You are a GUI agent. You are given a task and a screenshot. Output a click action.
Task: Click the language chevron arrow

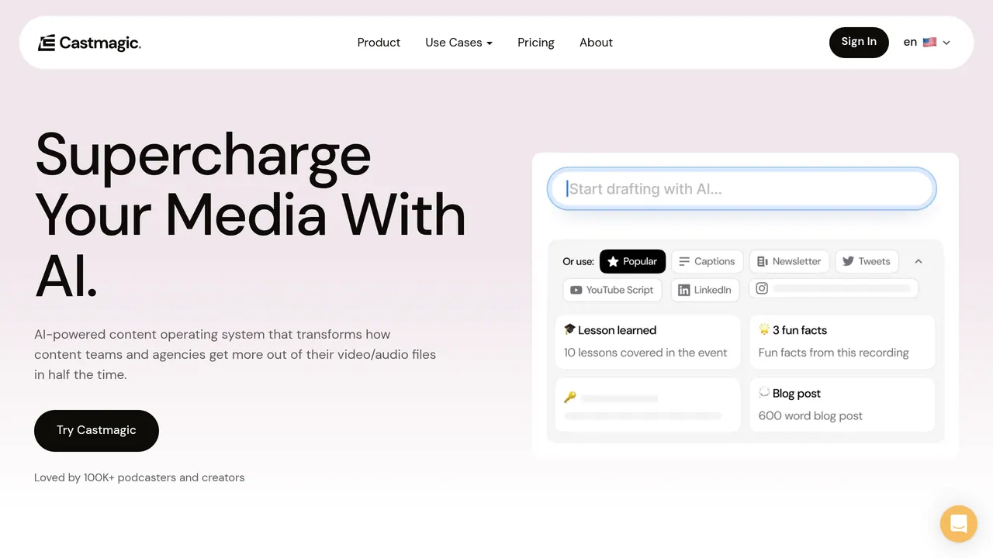(x=946, y=43)
